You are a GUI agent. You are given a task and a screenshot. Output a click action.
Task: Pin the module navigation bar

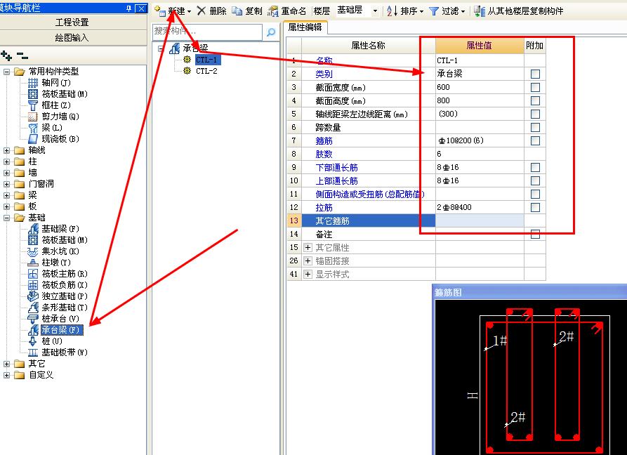click(128, 8)
